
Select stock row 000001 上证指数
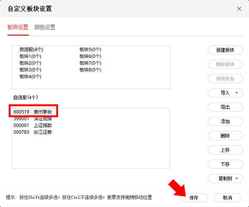click(33, 126)
